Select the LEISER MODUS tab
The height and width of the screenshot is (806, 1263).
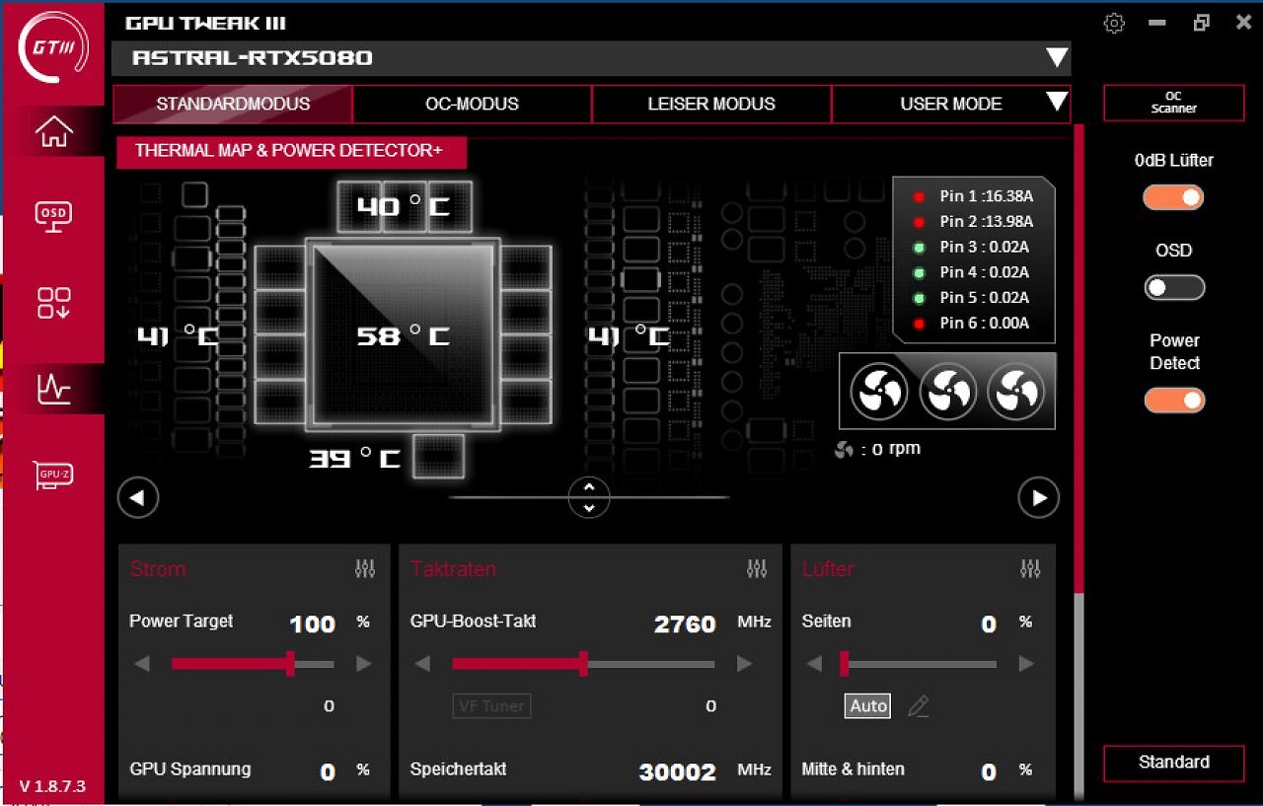(711, 104)
